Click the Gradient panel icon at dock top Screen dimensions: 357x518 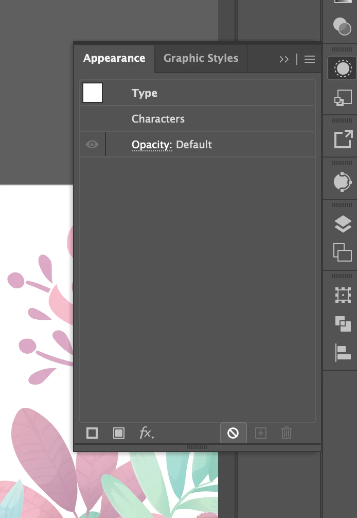pos(343,2)
